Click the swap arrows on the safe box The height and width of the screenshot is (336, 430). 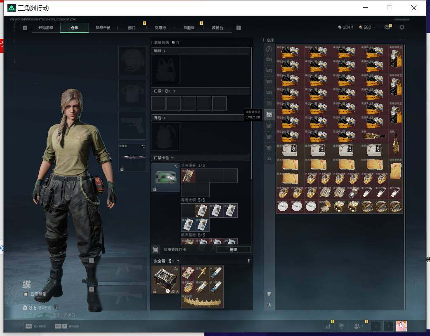point(176,268)
